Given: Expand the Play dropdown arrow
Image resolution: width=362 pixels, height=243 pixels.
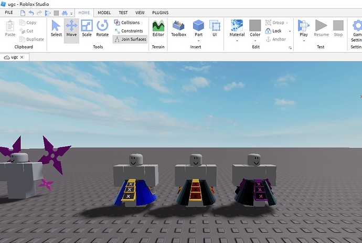Looking at the screenshot, I should click(x=304, y=41).
